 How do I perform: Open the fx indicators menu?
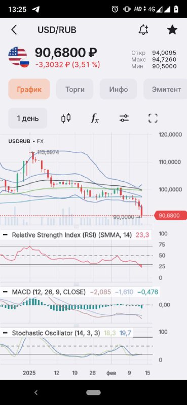[95, 118]
